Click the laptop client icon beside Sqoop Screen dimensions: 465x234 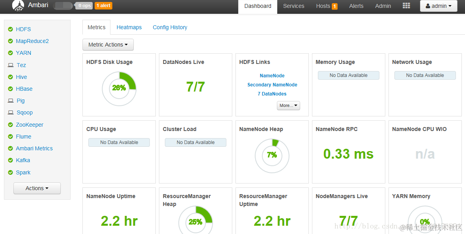(x=11, y=112)
